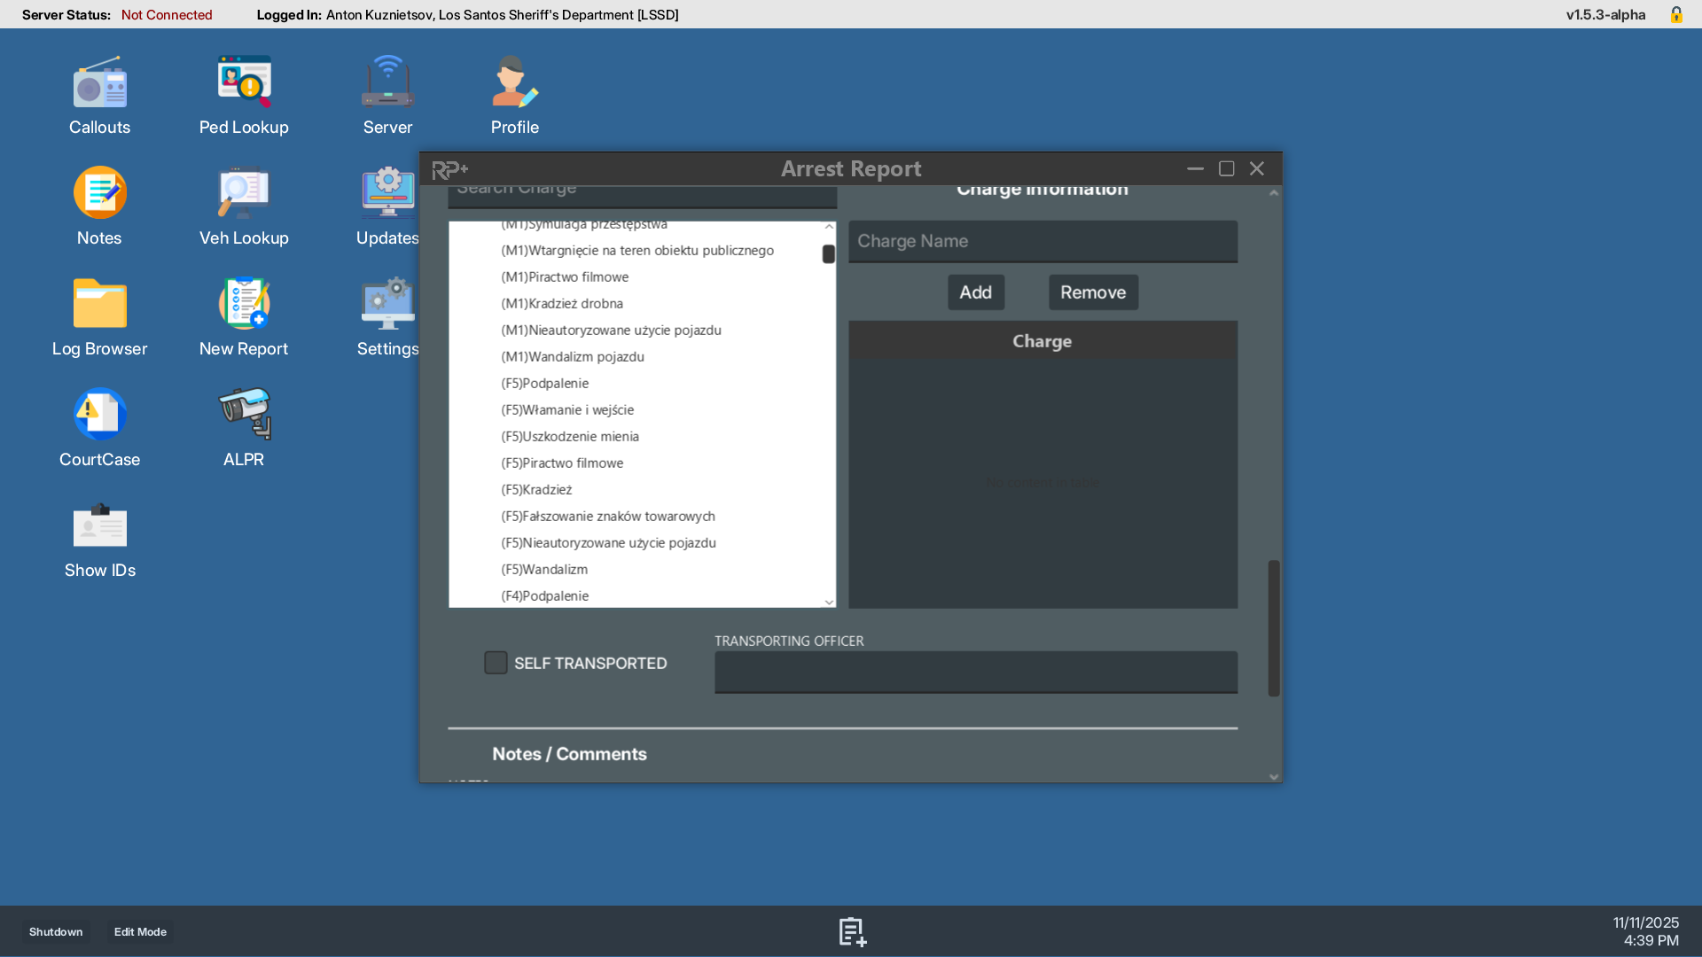Click the lock icon in top bar
Screen dimensions: 1702x957
click(1676, 15)
